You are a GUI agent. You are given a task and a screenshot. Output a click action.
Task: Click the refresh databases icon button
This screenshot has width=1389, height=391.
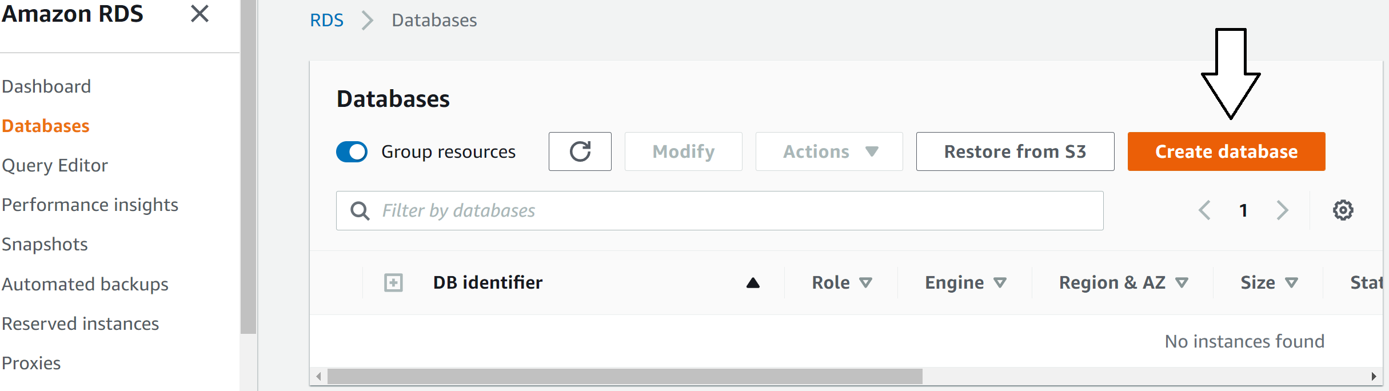coord(580,151)
